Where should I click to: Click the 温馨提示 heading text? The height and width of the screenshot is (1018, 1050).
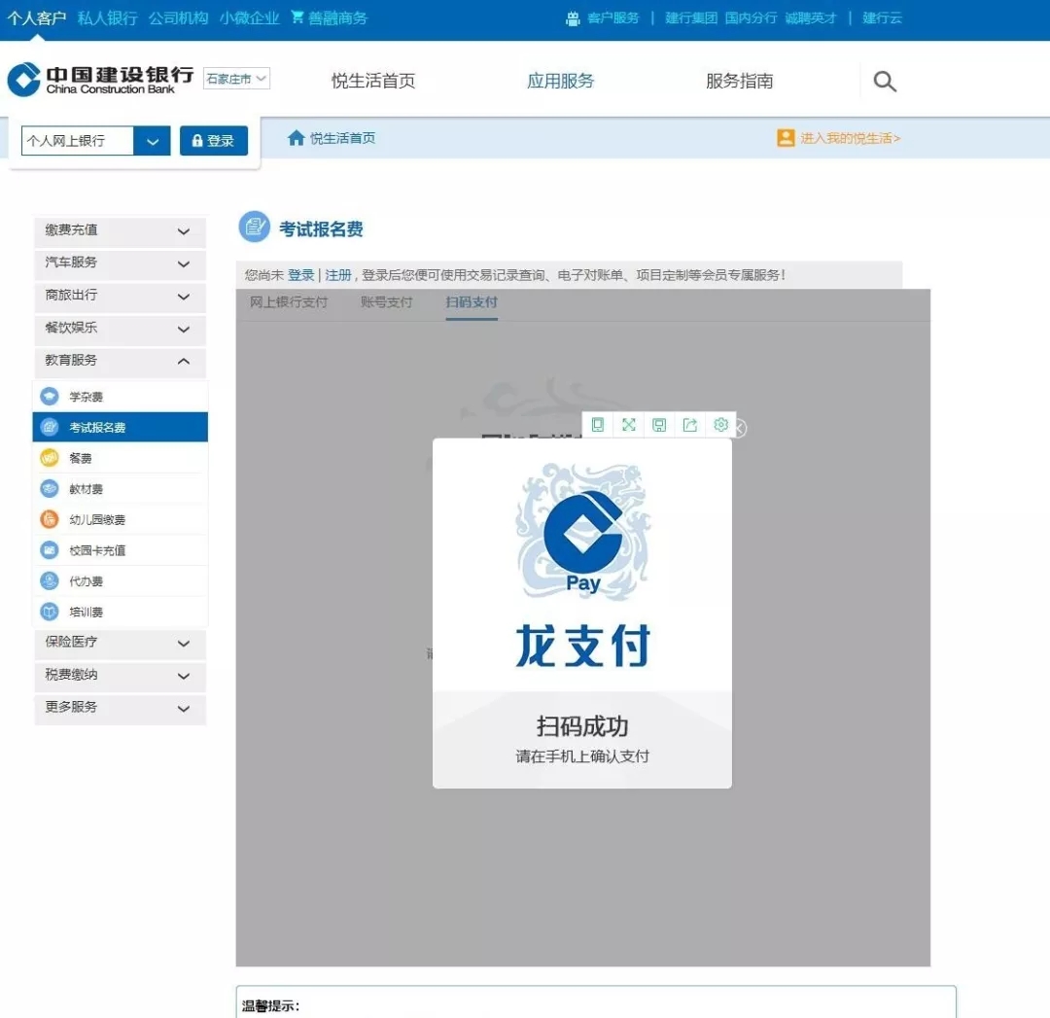(270, 1006)
